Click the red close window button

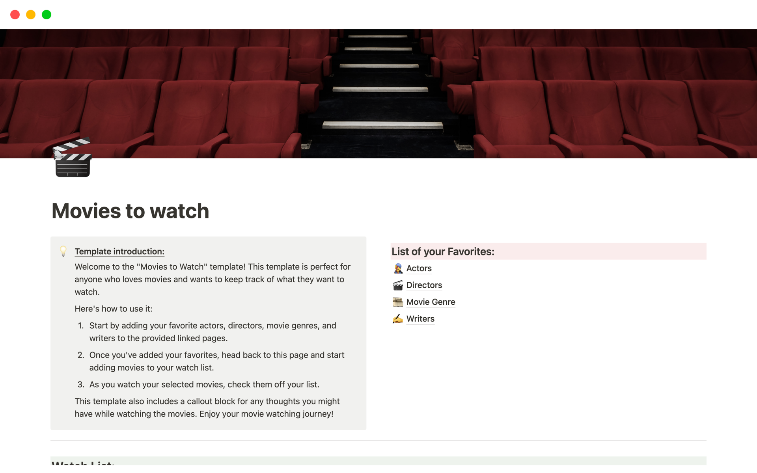pos(15,15)
